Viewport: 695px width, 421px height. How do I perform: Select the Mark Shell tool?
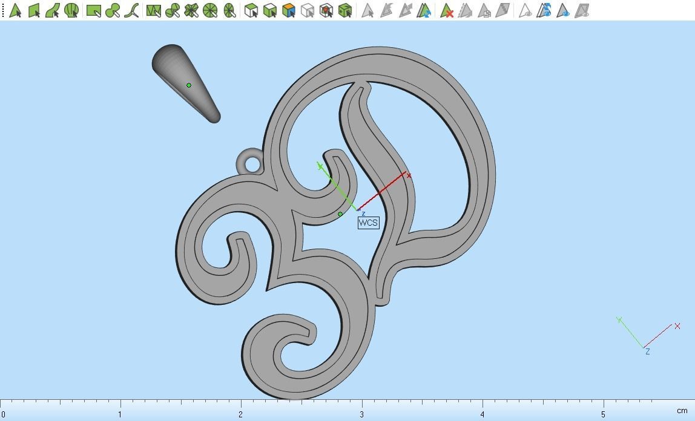tap(71, 10)
